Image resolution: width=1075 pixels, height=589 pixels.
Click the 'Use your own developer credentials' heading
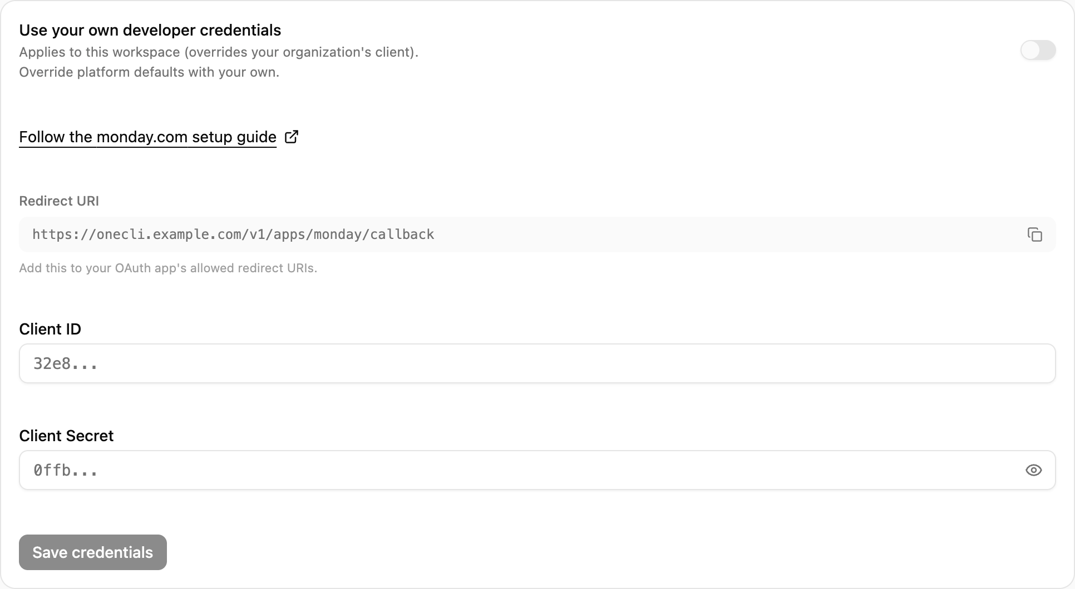click(150, 30)
